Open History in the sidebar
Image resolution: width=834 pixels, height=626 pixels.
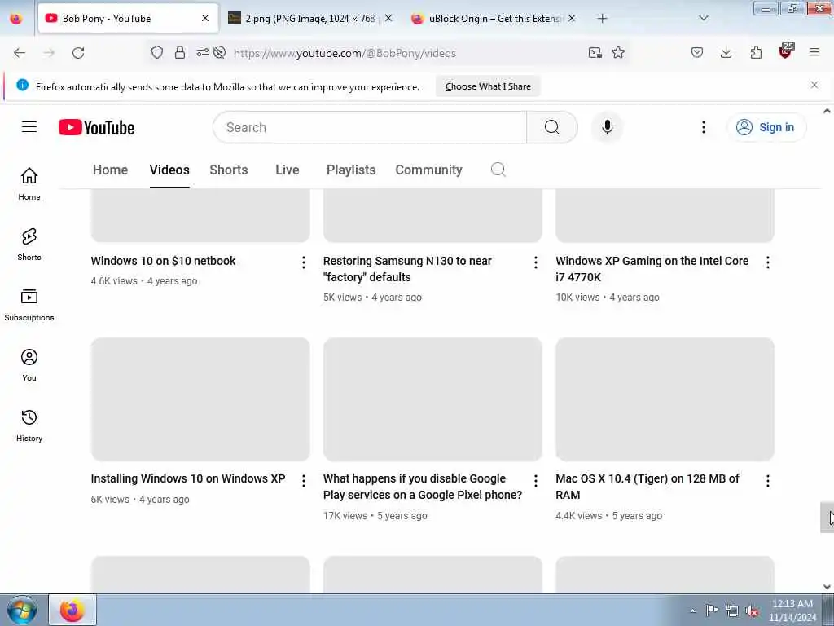pyautogui.click(x=29, y=425)
